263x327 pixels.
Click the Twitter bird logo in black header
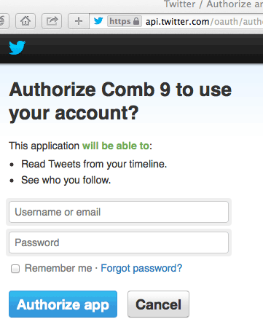click(x=17, y=47)
